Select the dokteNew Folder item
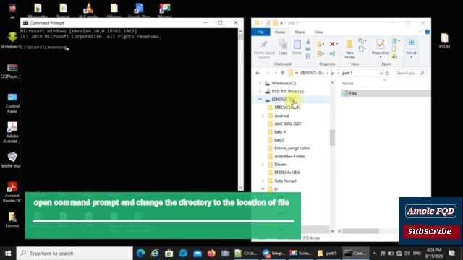This screenshot has width=463, height=260. [289, 156]
